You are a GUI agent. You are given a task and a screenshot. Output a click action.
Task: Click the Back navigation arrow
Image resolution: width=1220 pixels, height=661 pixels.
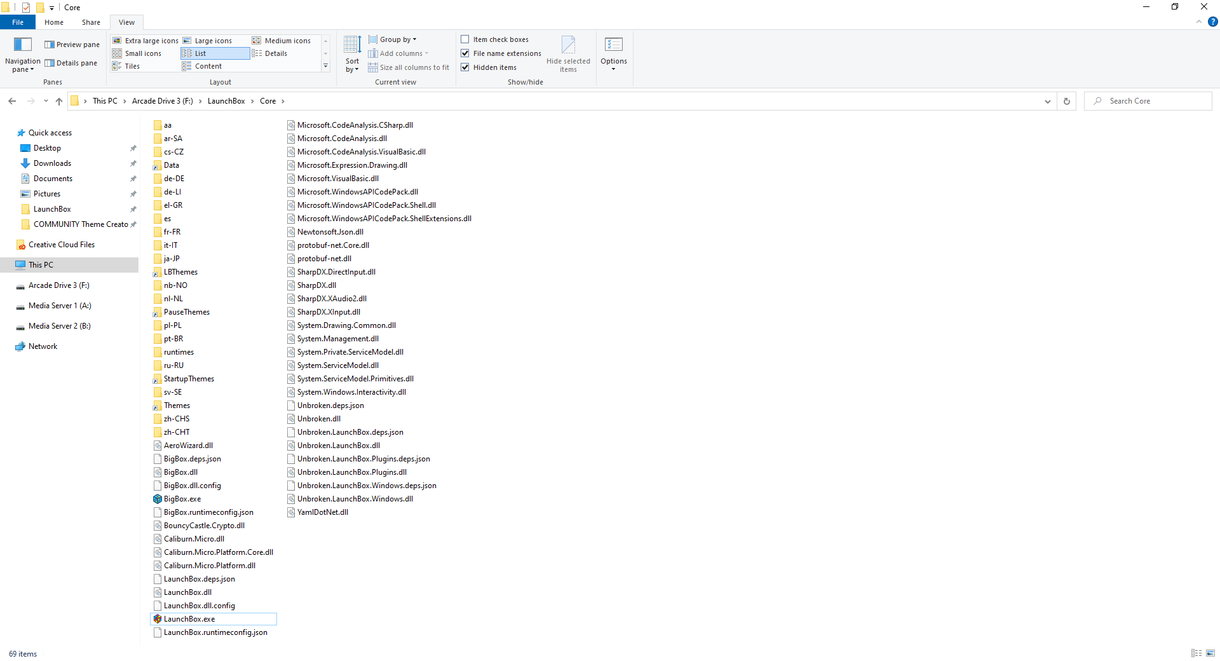point(12,101)
